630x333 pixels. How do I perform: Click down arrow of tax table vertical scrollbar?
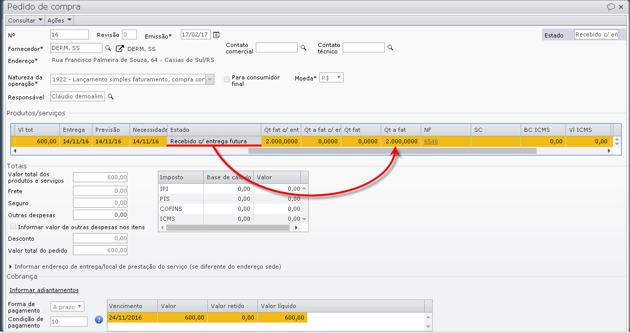click(304, 219)
